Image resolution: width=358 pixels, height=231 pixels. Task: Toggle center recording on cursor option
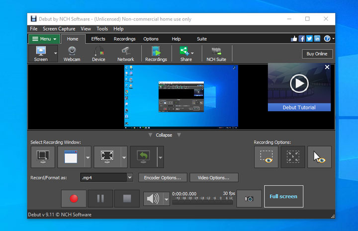pyautogui.click(x=293, y=157)
